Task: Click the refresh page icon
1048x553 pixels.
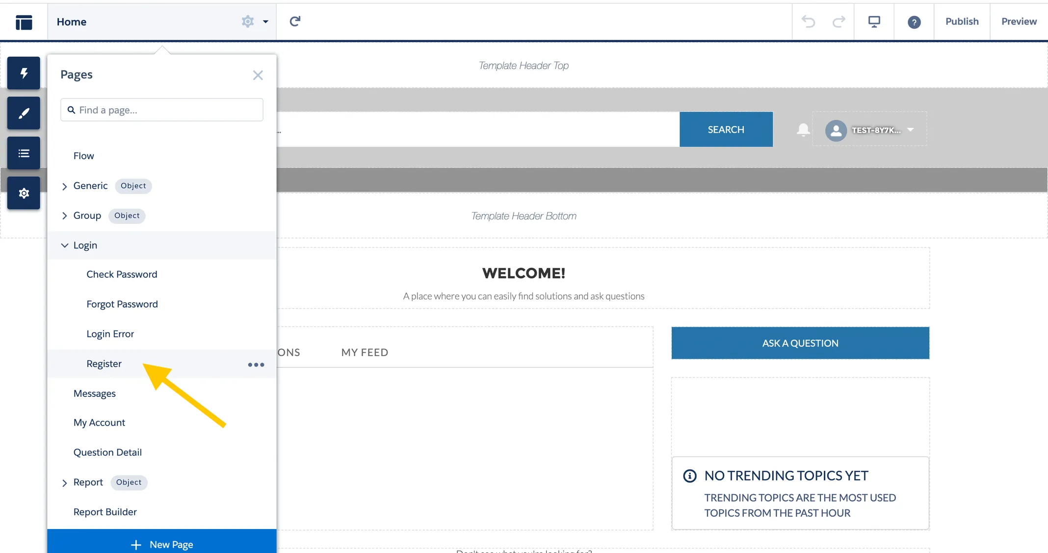Action: pyautogui.click(x=295, y=22)
